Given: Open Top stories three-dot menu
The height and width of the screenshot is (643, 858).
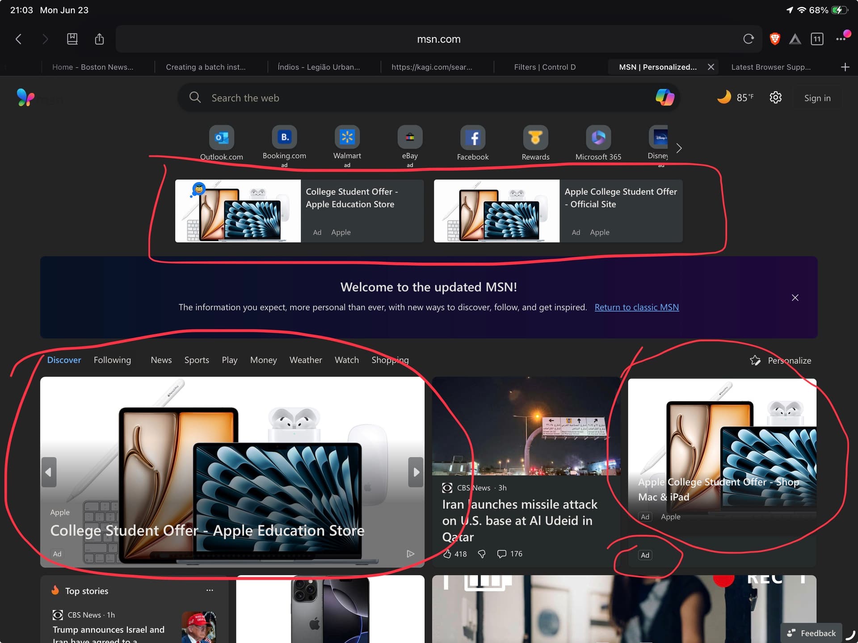Looking at the screenshot, I should pos(210,590).
